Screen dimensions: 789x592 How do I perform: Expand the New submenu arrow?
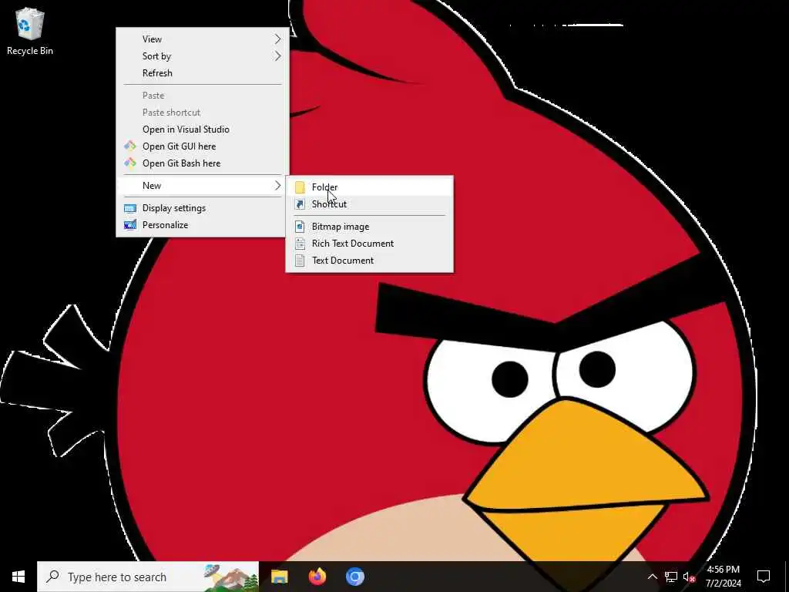pos(277,186)
